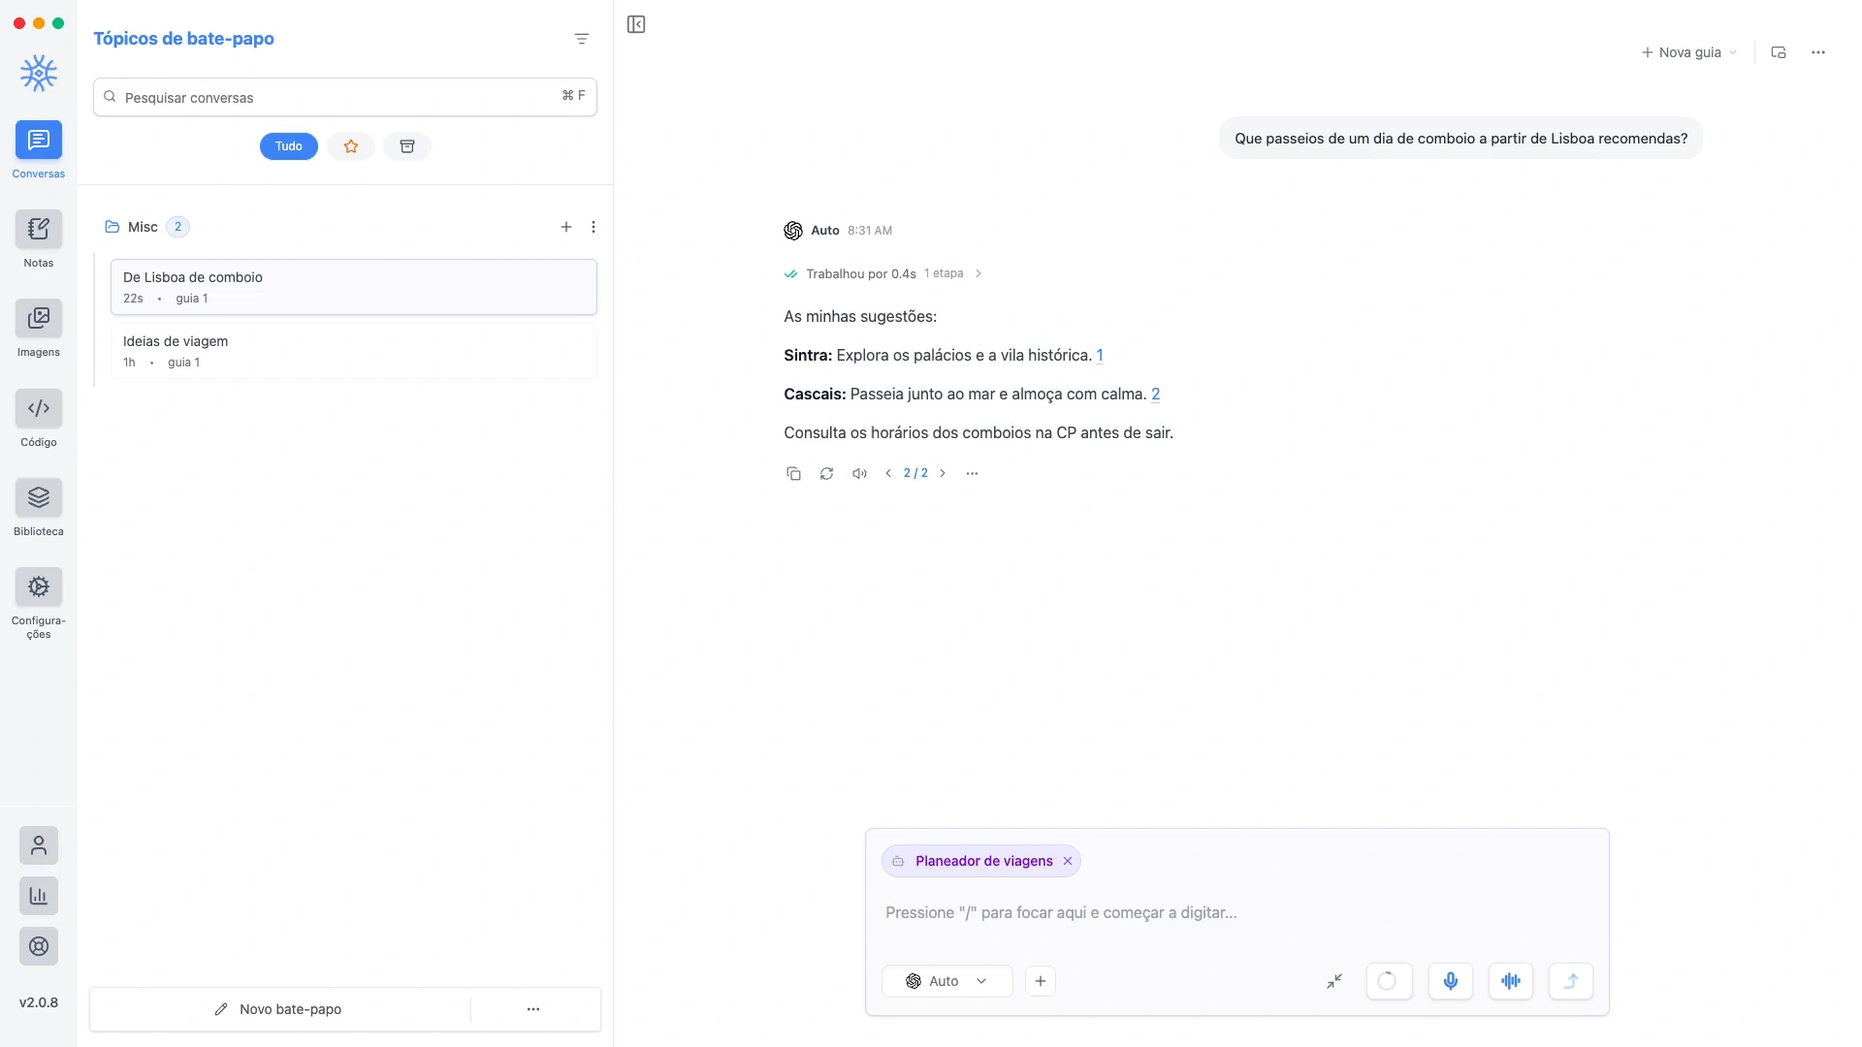Show archived conversations filter
Screen dimensions: 1862x1047
pyautogui.click(x=407, y=146)
